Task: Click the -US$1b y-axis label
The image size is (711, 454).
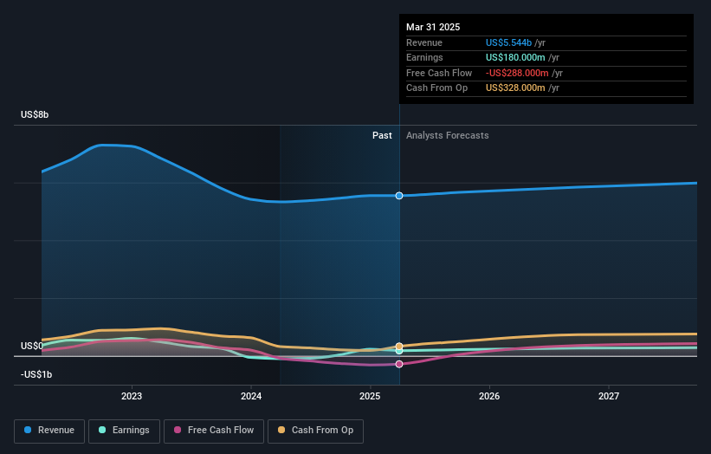Action: coord(36,374)
